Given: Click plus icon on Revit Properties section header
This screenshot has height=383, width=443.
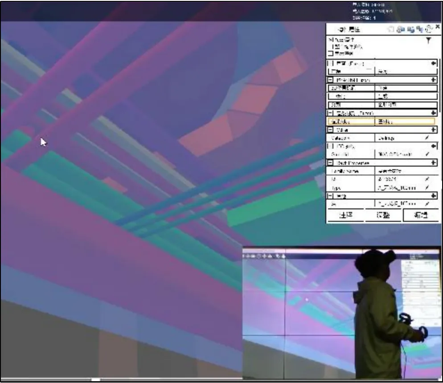Looking at the screenshot, I should (x=433, y=163).
